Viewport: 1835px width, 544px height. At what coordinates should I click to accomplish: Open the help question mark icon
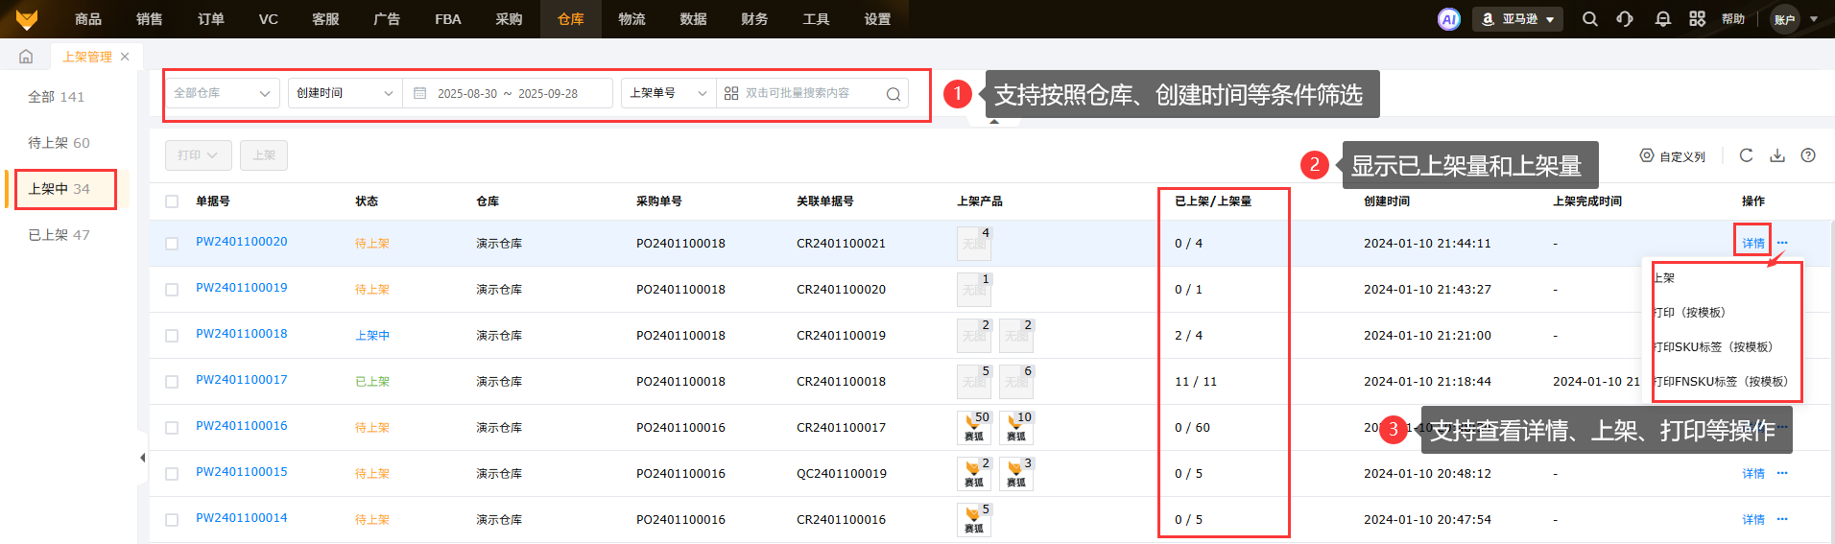pos(1808,155)
